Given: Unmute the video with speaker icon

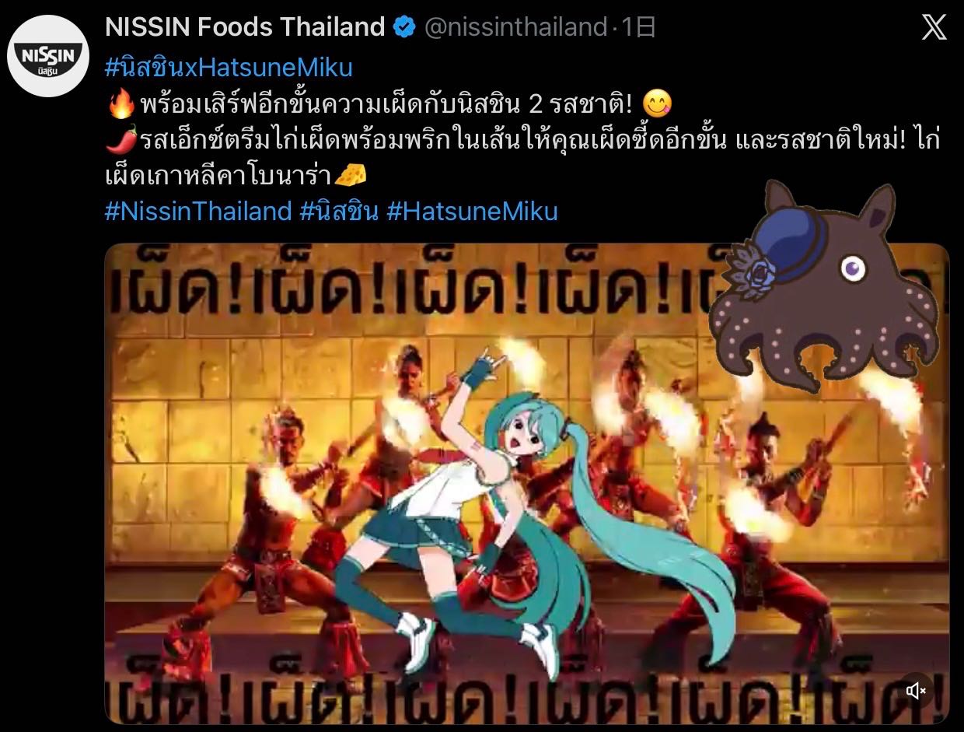Looking at the screenshot, I should click(917, 690).
